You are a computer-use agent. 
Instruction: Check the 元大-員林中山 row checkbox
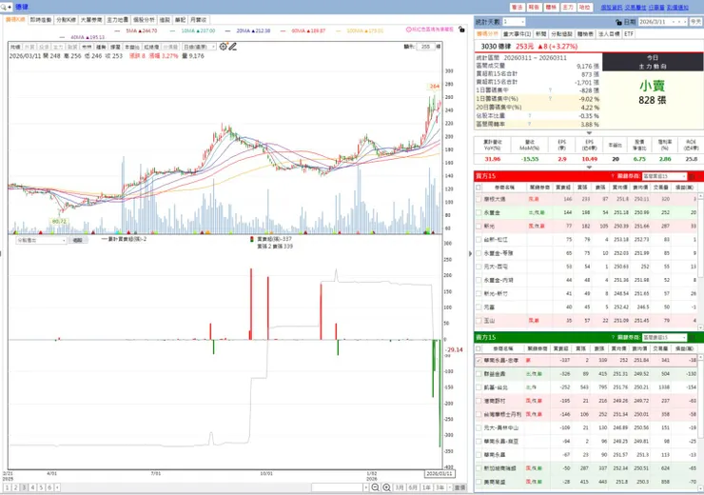point(479,427)
